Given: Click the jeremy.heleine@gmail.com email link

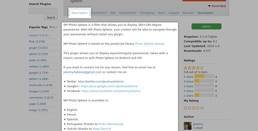Looking at the screenshot, I should tap(82, 72).
